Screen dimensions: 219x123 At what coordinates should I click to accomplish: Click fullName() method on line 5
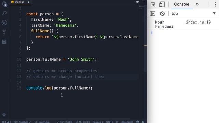[x=42, y=31]
